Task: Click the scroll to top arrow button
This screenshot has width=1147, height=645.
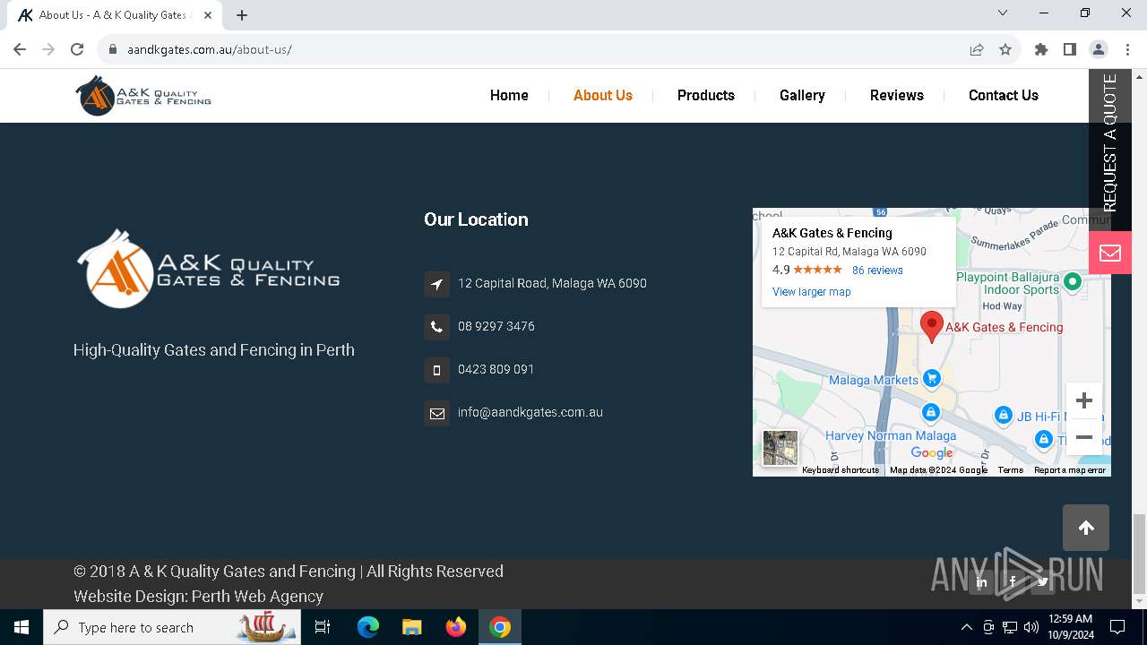Action: coord(1086,528)
